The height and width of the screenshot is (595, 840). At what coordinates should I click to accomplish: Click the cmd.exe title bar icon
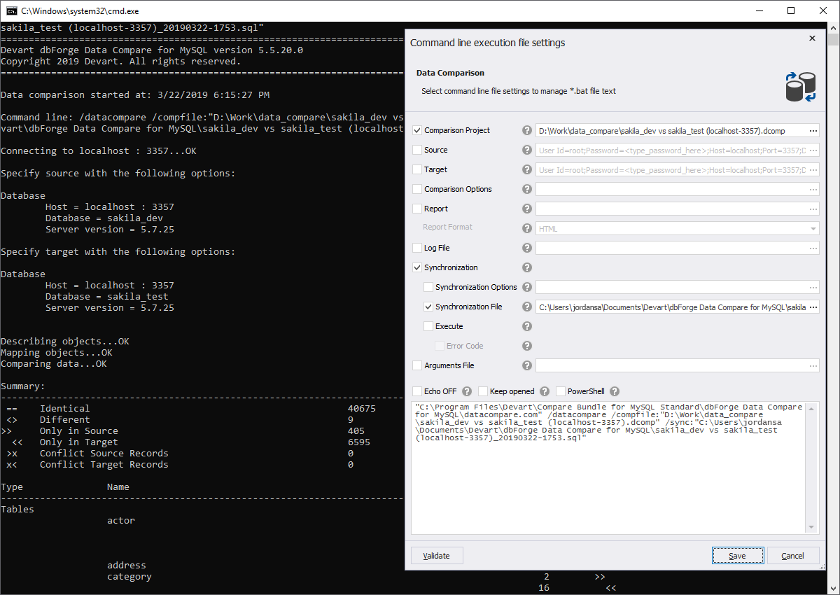point(12,10)
